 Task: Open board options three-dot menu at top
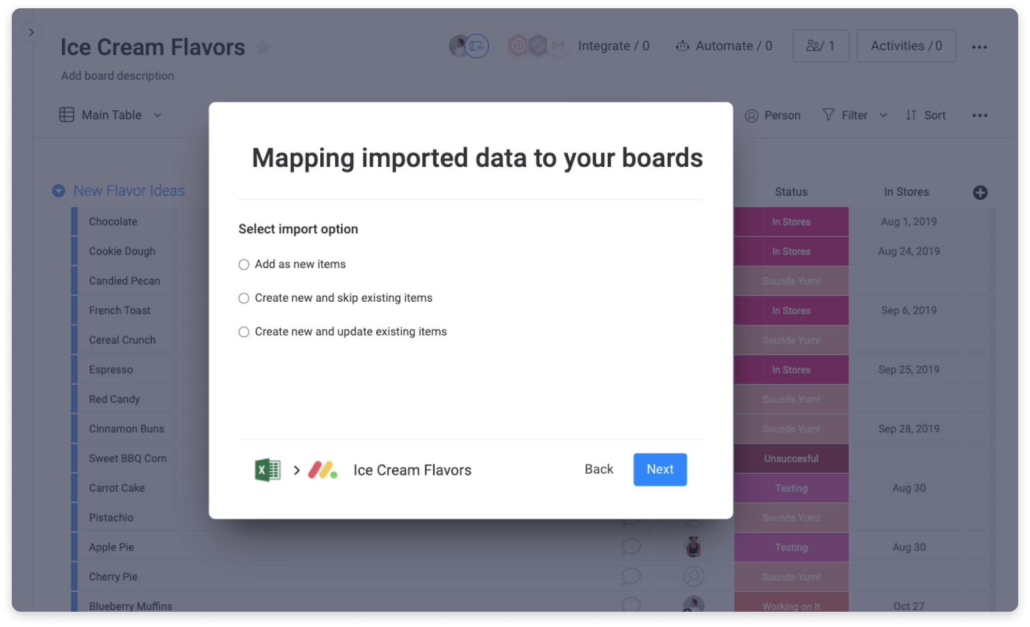click(x=979, y=47)
